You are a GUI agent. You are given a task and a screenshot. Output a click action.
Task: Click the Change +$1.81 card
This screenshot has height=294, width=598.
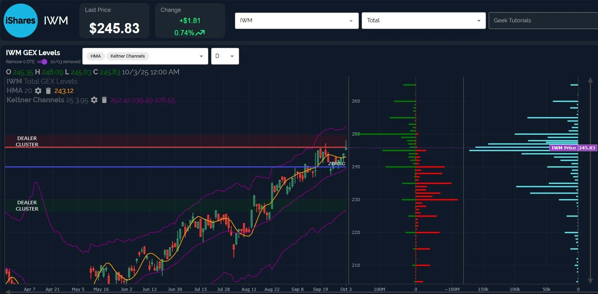[x=190, y=21]
